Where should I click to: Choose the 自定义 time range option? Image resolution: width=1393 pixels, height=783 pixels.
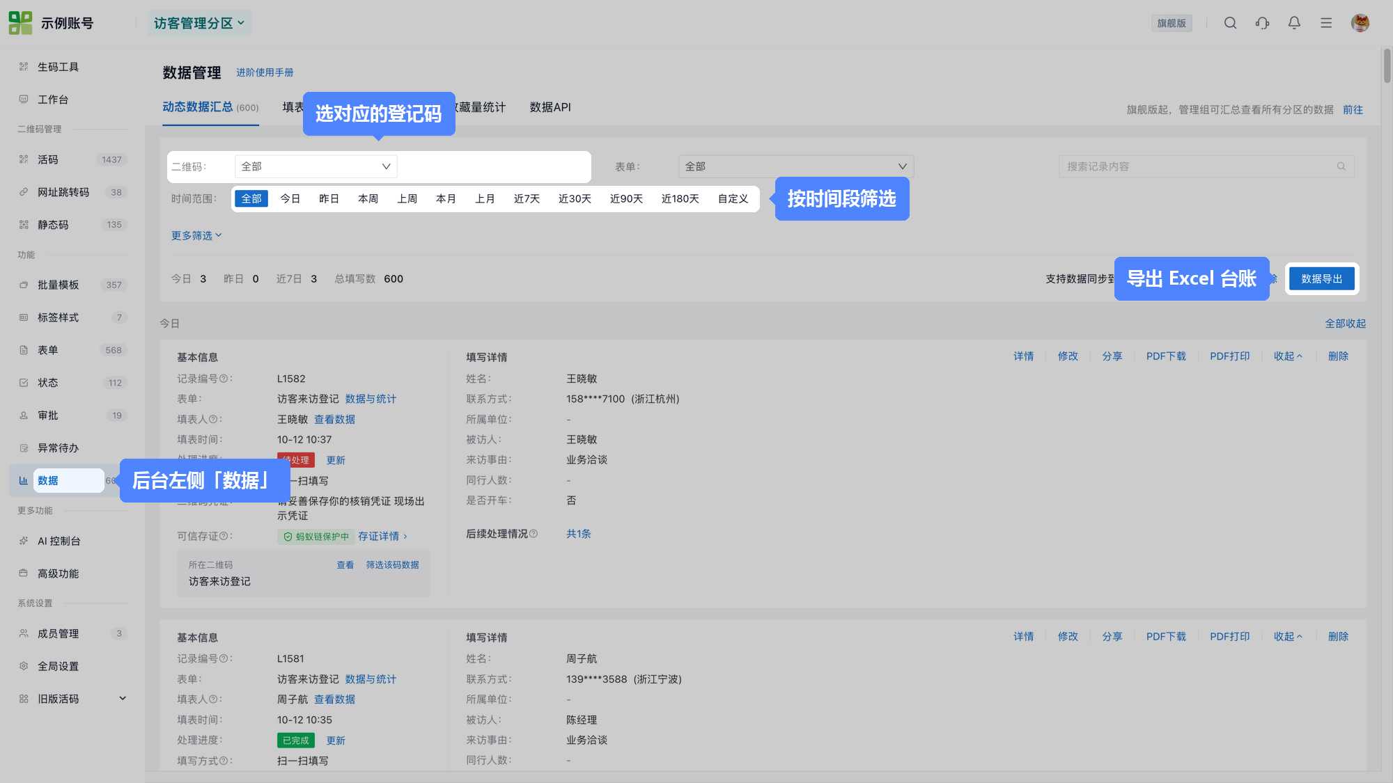click(x=733, y=199)
